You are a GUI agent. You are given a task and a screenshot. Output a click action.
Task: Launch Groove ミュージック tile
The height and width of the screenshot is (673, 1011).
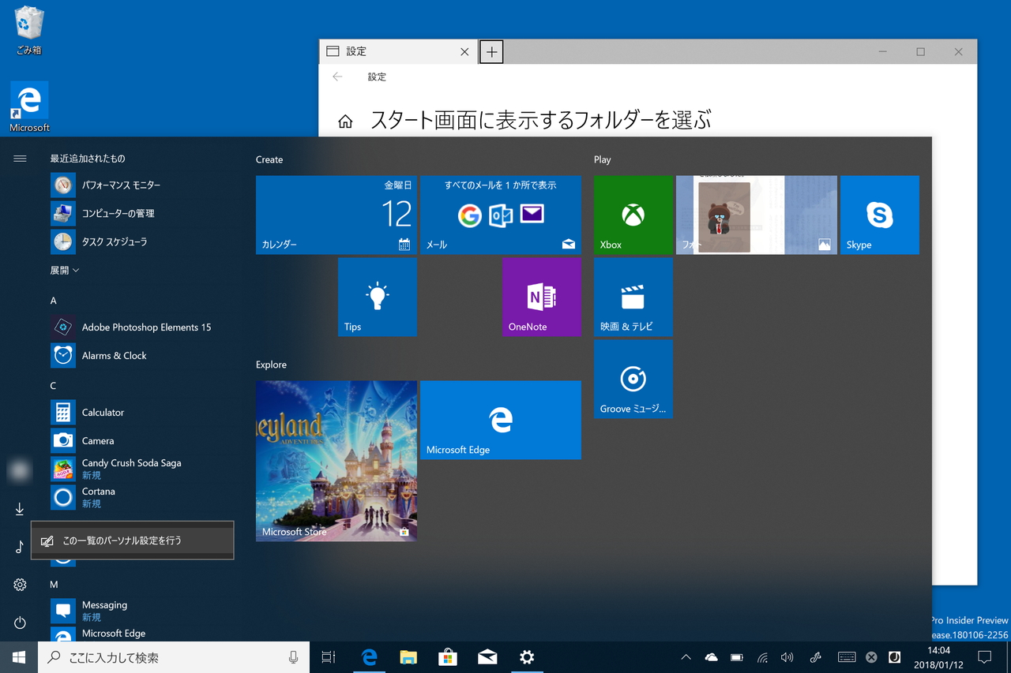point(633,379)
